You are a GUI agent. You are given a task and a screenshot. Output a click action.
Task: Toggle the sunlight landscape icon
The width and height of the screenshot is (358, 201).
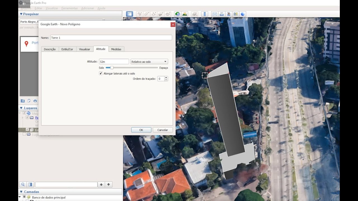(184, 14)
